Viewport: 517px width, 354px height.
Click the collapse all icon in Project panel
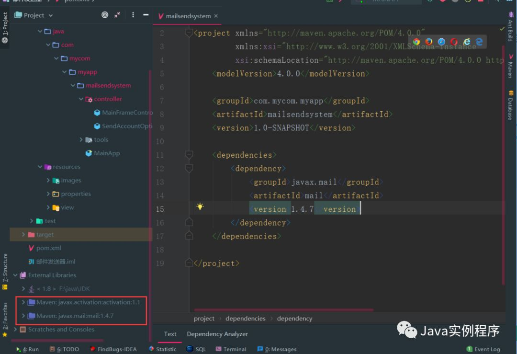(117, 15)
